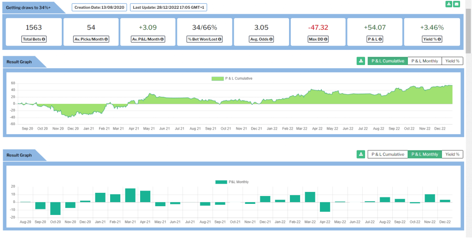
Task: Switch upper graph to P & L Monthly
Action: [425, 61]
